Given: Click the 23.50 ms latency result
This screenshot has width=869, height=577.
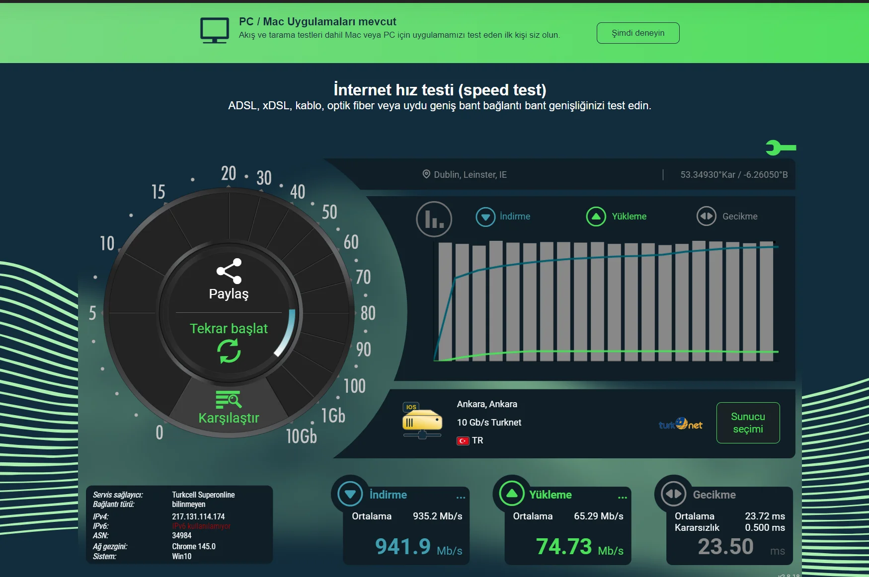Looking at the screenshot, I should click(x=741, y=547).
